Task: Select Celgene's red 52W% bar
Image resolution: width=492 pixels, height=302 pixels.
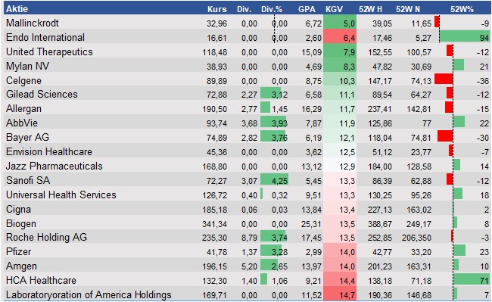Action: (x=444, y=79)
